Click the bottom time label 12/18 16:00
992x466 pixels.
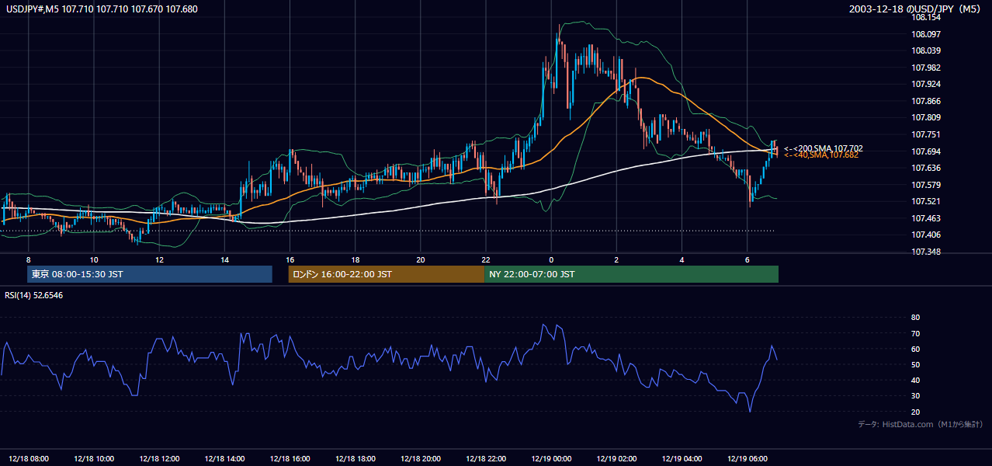(290, 458)
